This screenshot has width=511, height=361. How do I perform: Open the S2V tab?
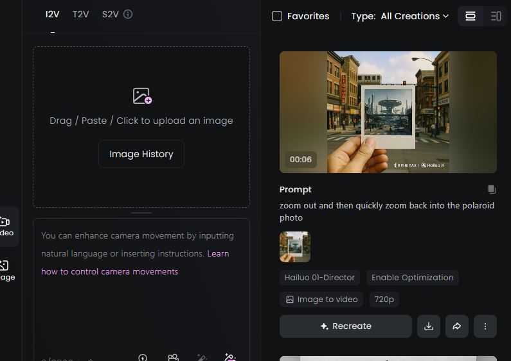pos(110,14)
